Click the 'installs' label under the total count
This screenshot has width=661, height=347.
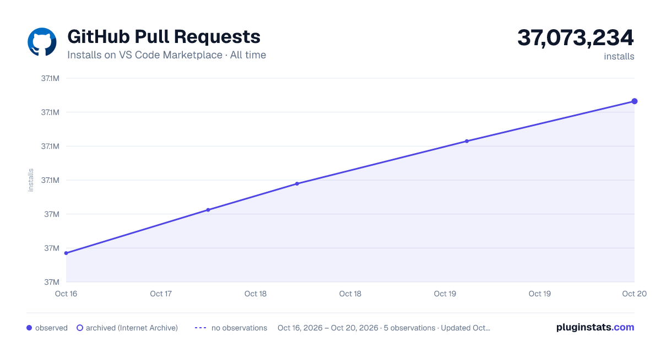(x=619, y=56)
